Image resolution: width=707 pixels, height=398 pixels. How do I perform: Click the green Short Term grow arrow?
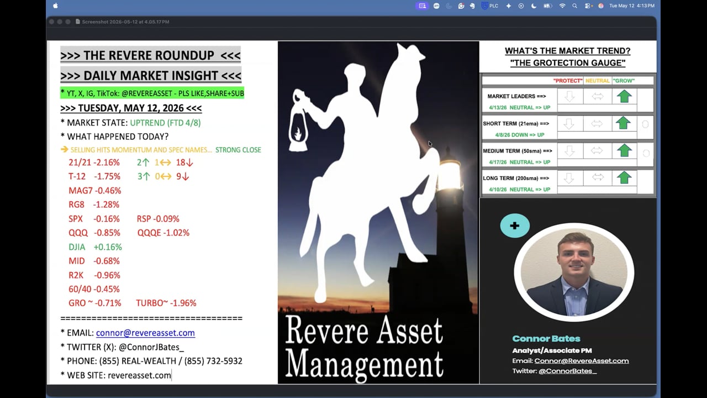coord(624,123)
